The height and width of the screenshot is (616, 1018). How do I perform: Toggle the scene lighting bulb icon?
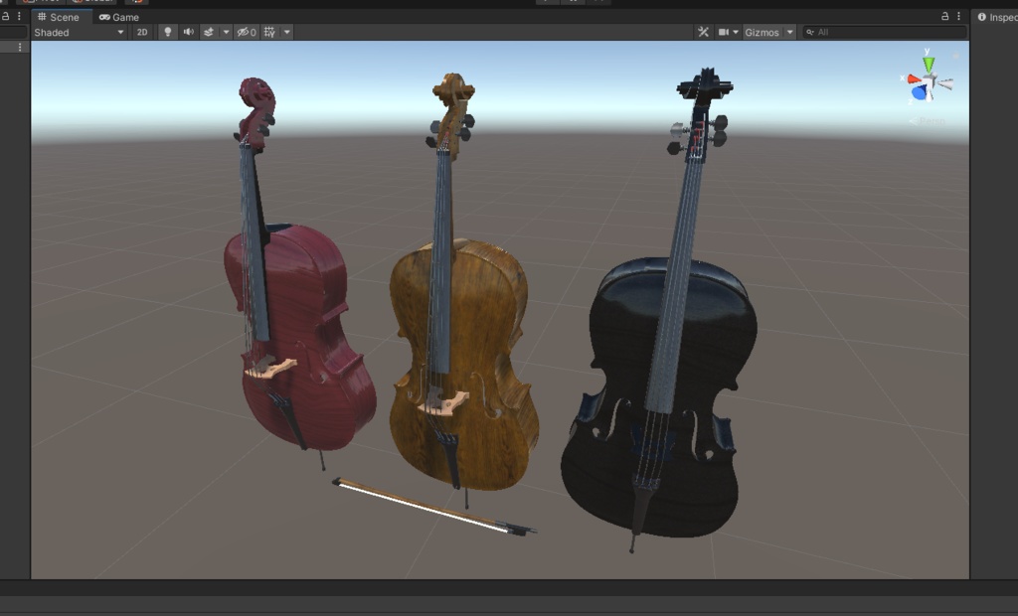point(168,32)
